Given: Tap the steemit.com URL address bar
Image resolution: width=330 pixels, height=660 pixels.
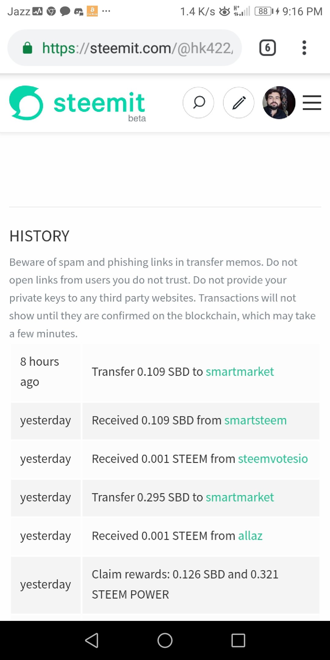Looking at the screenshot, I should (x=137, y=48).
